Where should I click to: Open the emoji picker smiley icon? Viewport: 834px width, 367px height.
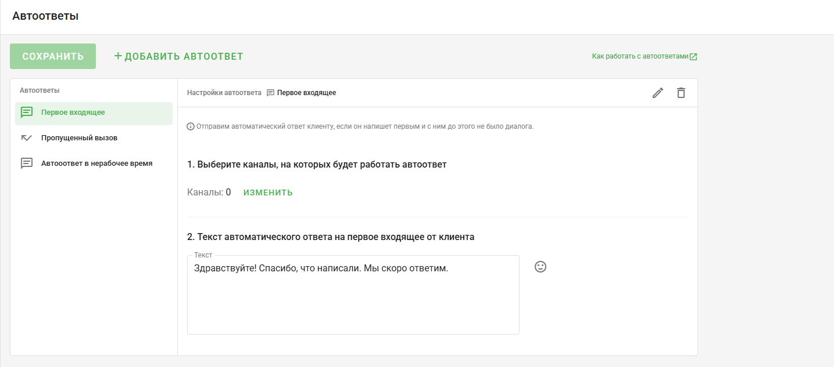click(541, 267)
